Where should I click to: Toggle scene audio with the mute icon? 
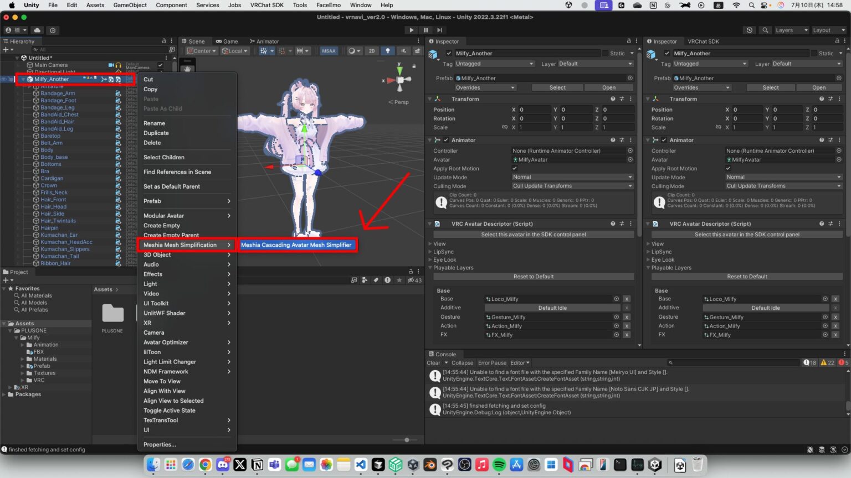[x=405, y=50]
